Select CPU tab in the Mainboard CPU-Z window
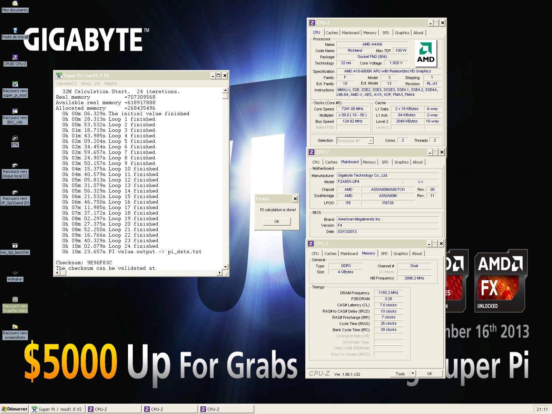Viewport: 552px width, 414px height. pos(316,162)
